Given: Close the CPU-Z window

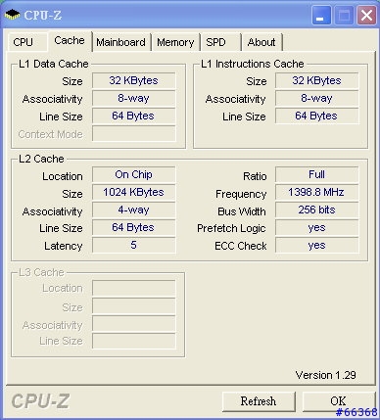Looking at the screenshot, I should click(x=366, y=16).
